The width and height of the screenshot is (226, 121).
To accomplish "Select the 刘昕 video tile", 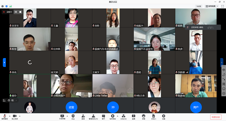I will click(x=113, y=18).
